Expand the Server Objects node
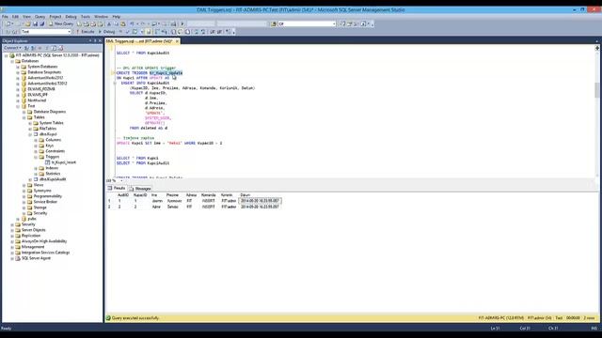The image size is (602, 338). click(x=12, y=230)
